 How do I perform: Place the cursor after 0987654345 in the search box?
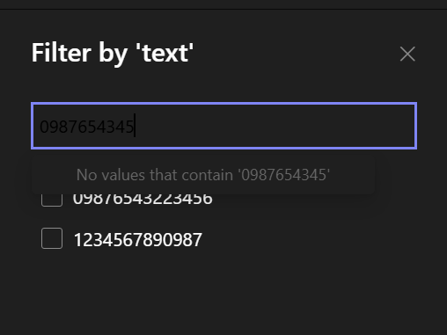pos(135,127)
